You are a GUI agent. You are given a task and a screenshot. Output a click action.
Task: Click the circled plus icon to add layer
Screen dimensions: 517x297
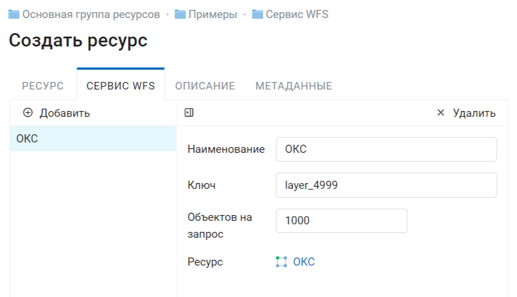[28, 113]
